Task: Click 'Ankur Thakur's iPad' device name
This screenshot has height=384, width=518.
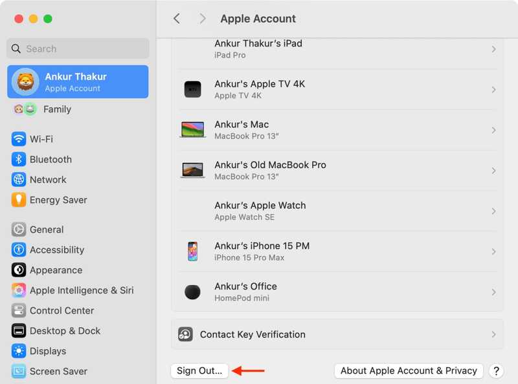Action: 258,43
